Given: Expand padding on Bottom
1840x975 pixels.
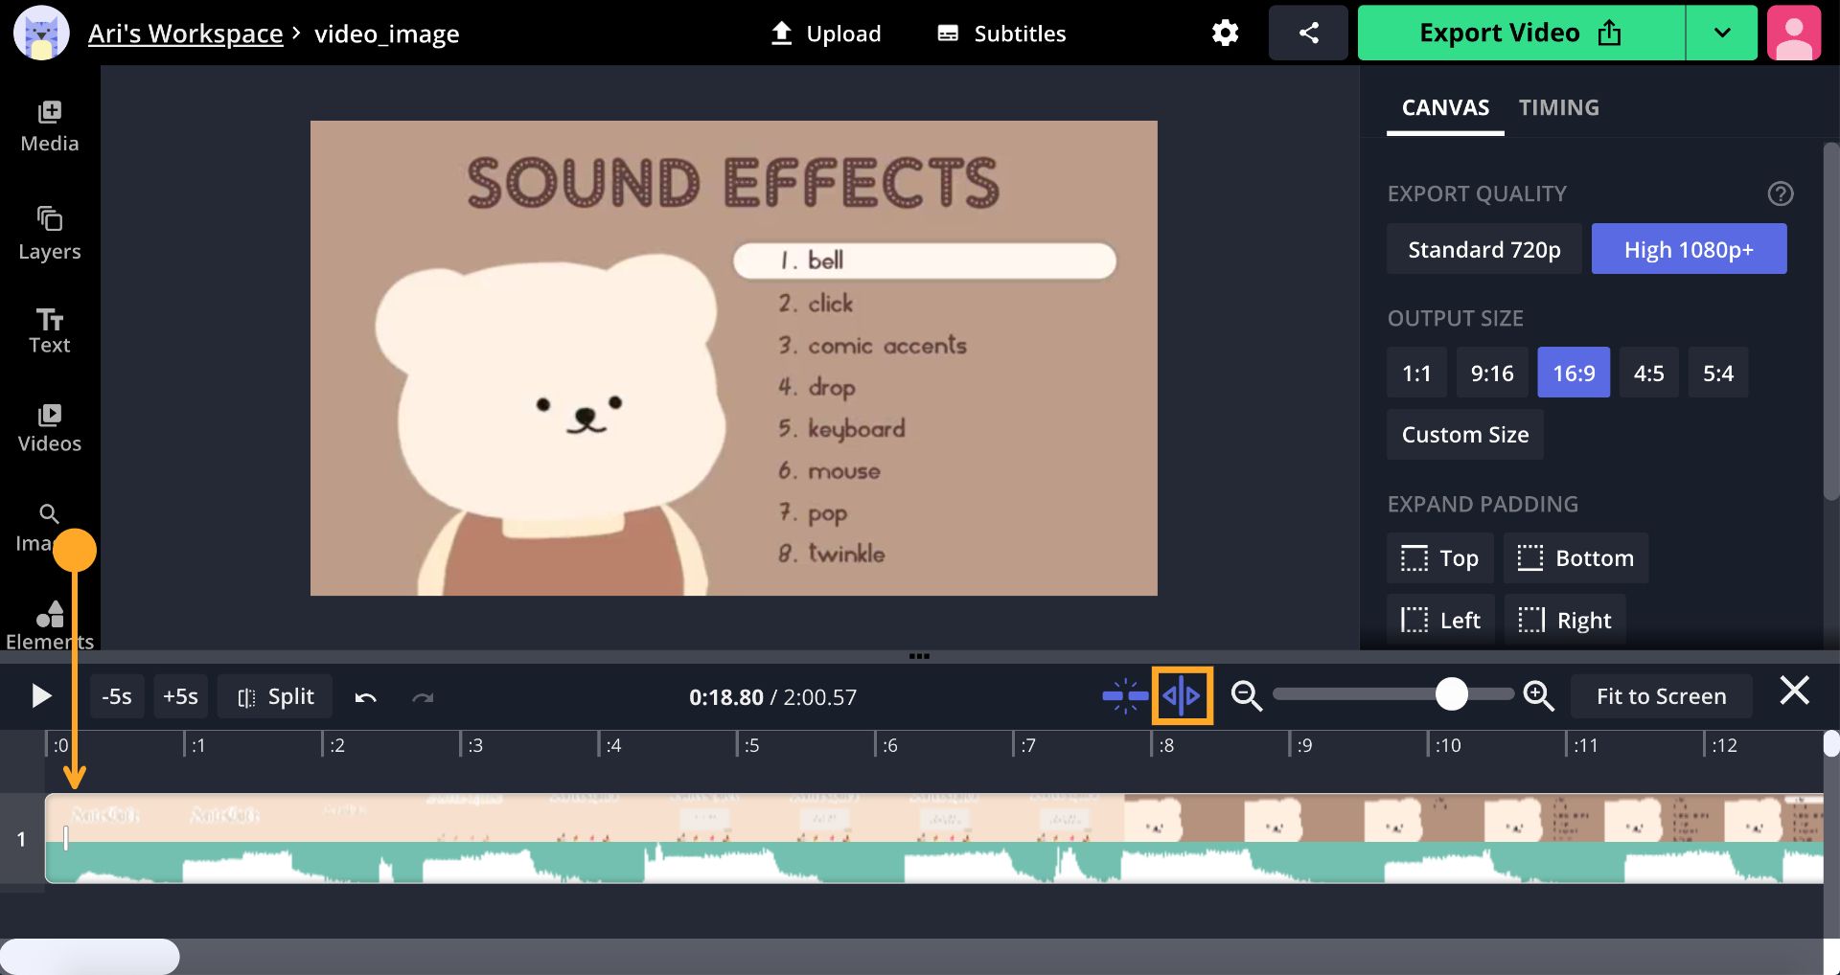Looking at the screenshot, I should tap(1575, 558).
